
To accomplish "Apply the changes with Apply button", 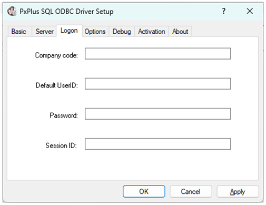I will [238, 191].
